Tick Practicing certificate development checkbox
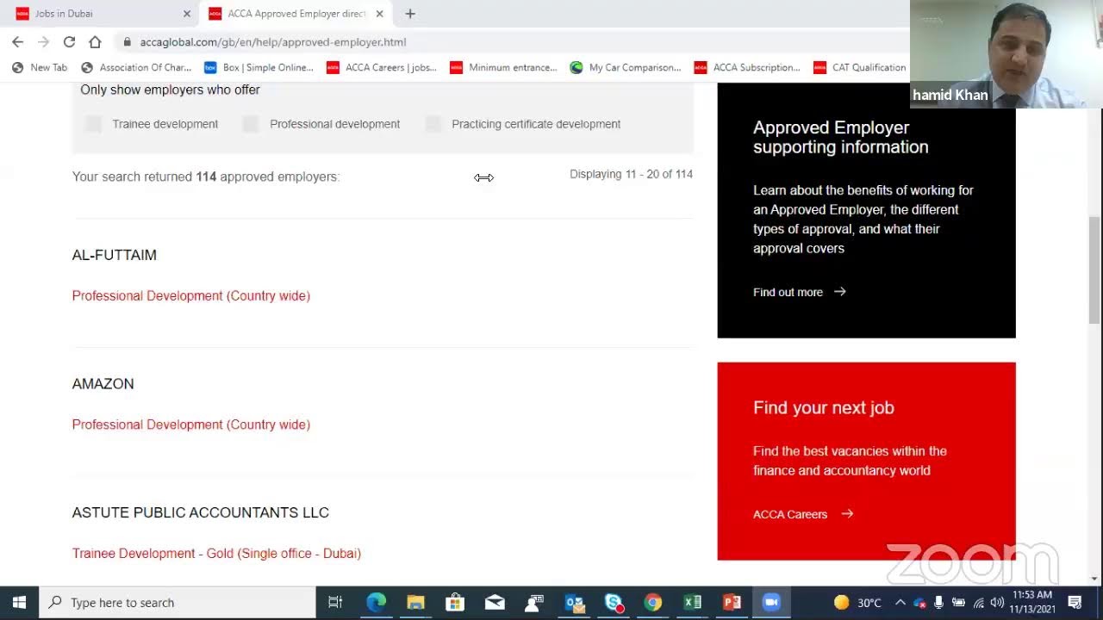Viewport: 1103px width, 620px height. pyautogui.click(x=433, y=124)
